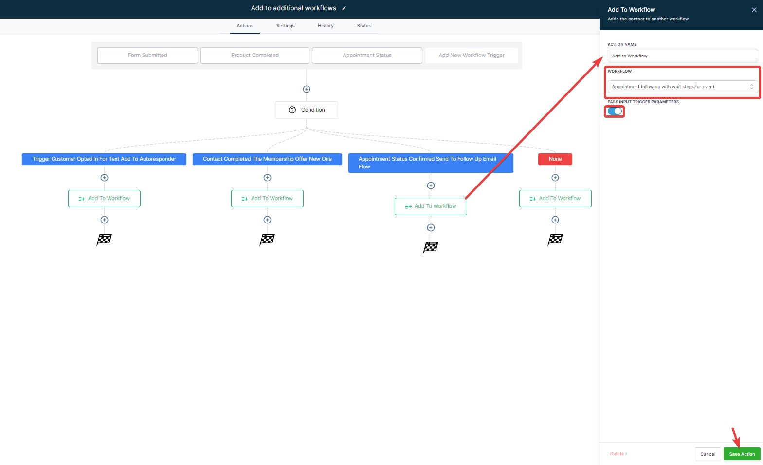Add step before the None branch finish flag
This screenshot has height=465, width=763.
[x=555, y=220]
